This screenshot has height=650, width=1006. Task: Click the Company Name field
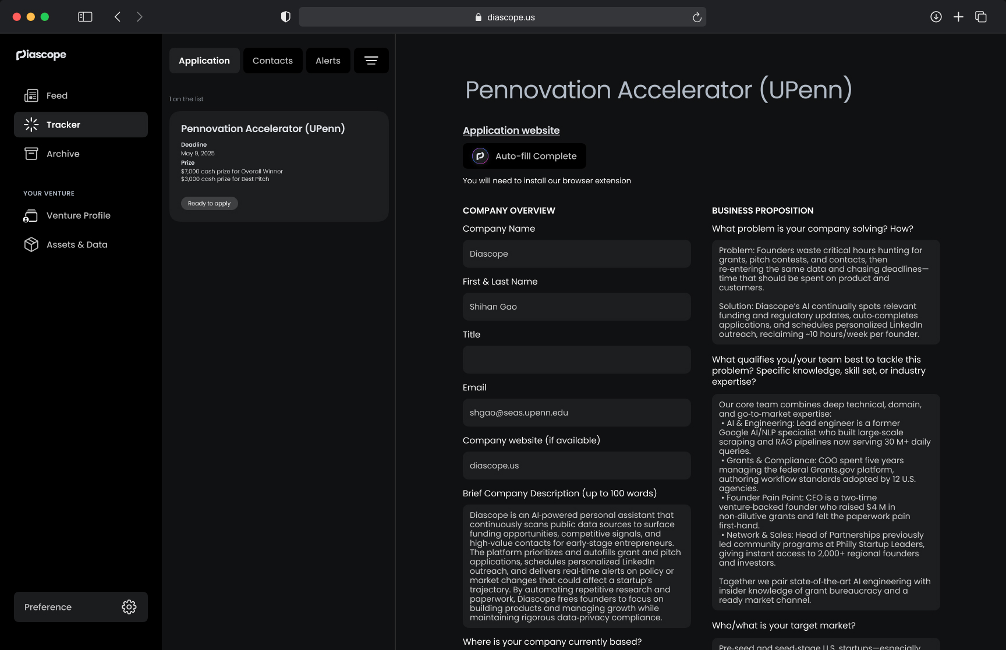577,254
